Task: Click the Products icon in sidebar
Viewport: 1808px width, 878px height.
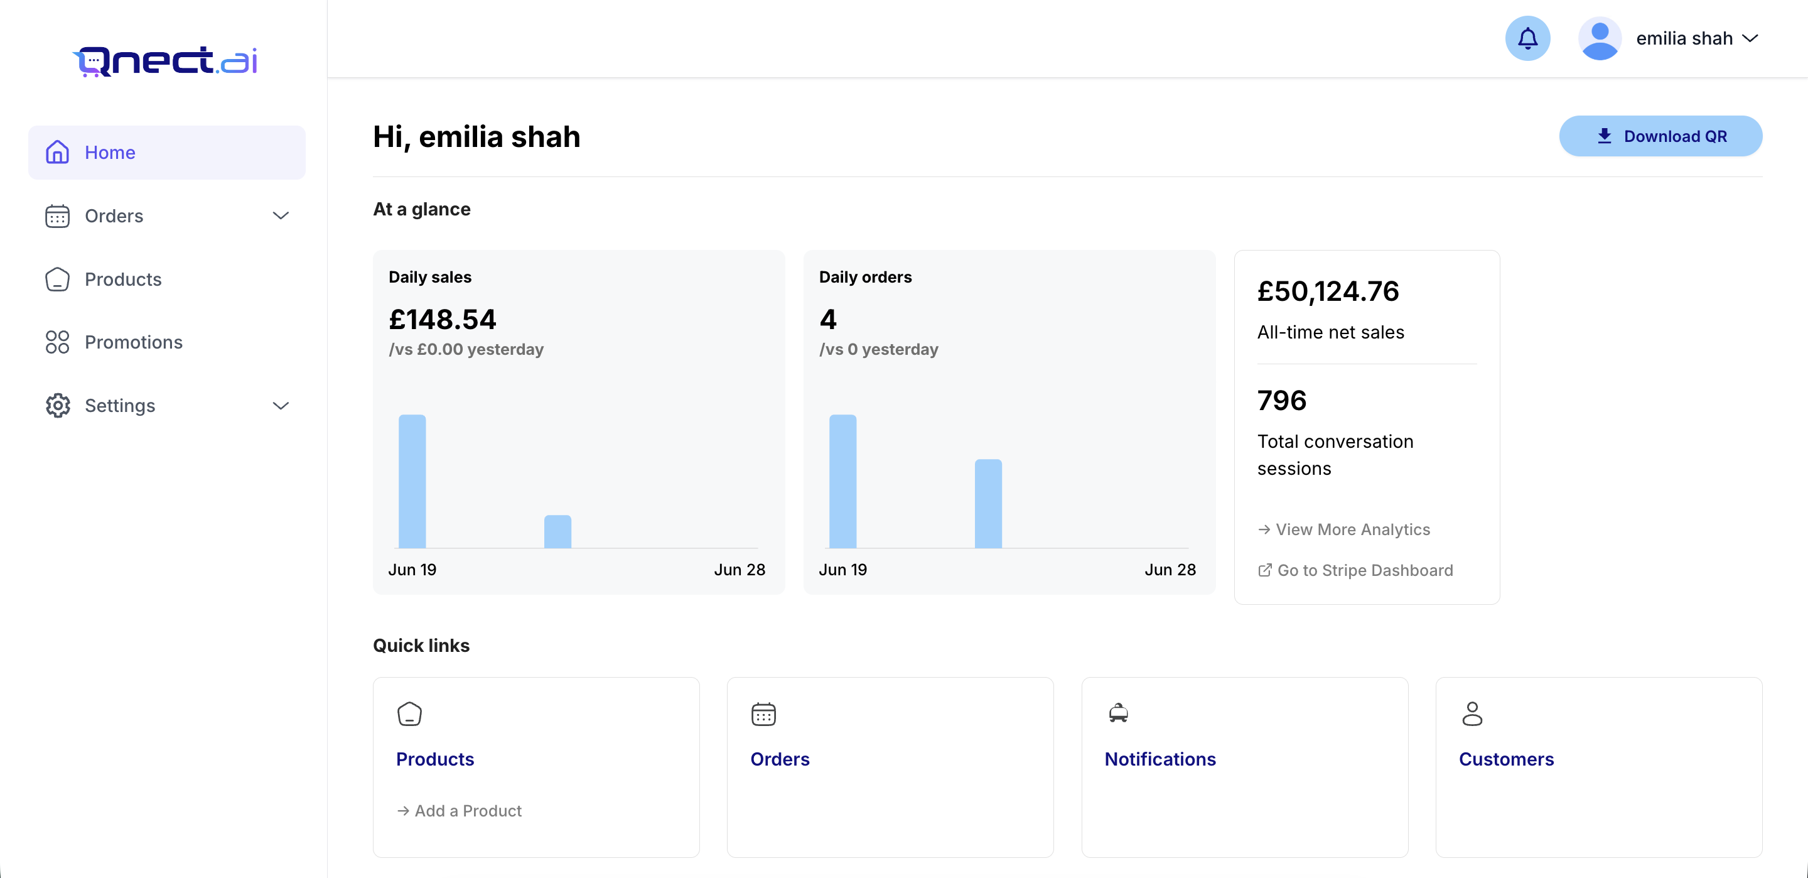Action: (58, 279)
